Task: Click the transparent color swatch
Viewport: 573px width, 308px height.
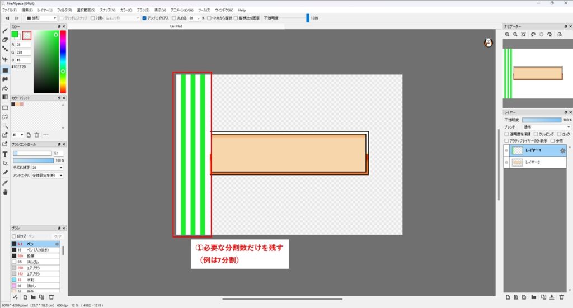Action: [x=26, y=35]
